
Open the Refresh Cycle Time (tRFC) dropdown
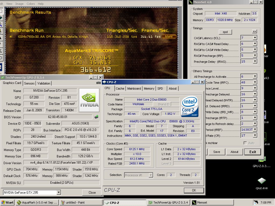point(255,82)
